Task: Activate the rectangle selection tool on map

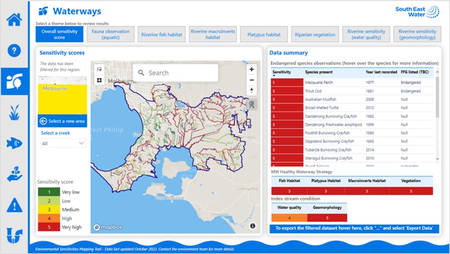Action: coord(99,80)
